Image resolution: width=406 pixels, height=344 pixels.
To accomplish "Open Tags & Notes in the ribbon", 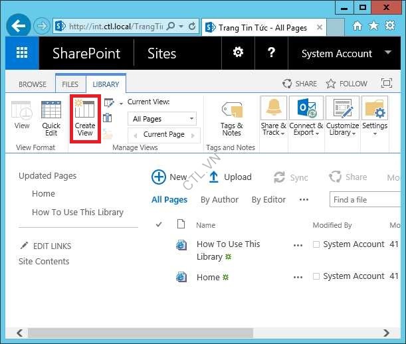I will (231, 118).
